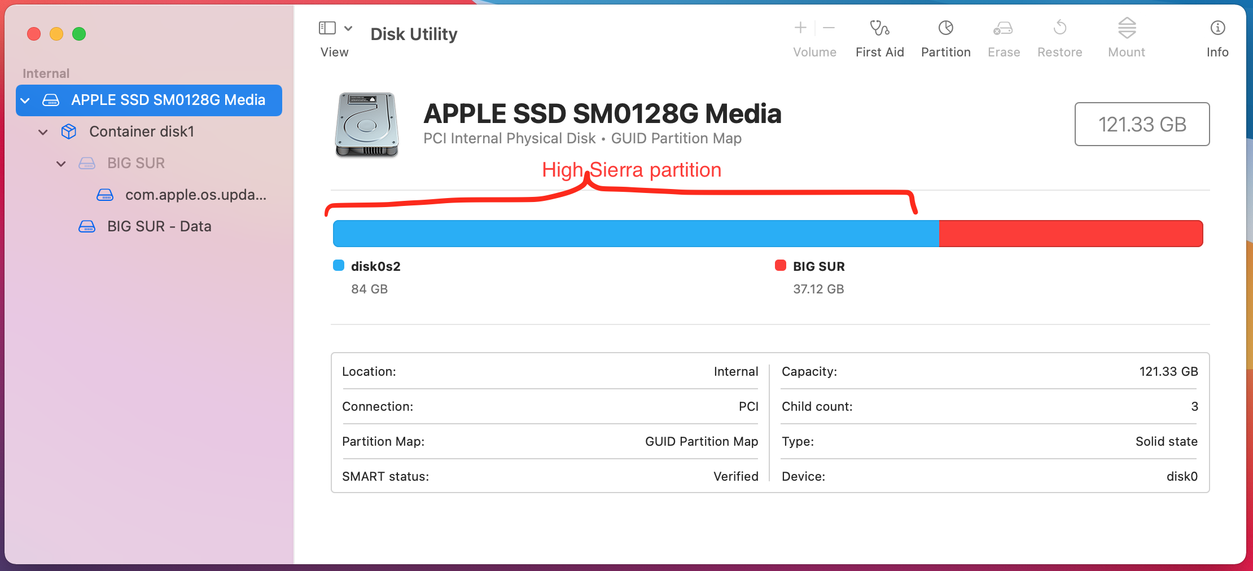Click the dimmed BIG SUR volume icon
Screen dimensions: 1253x571
(x=87, y=163)
